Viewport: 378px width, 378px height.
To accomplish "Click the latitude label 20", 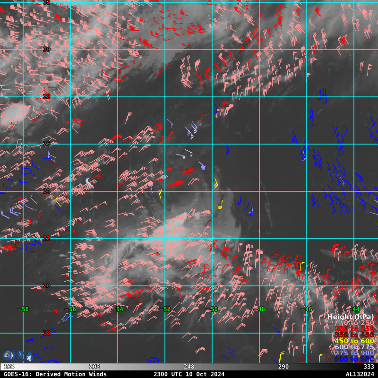I will 46,286.
